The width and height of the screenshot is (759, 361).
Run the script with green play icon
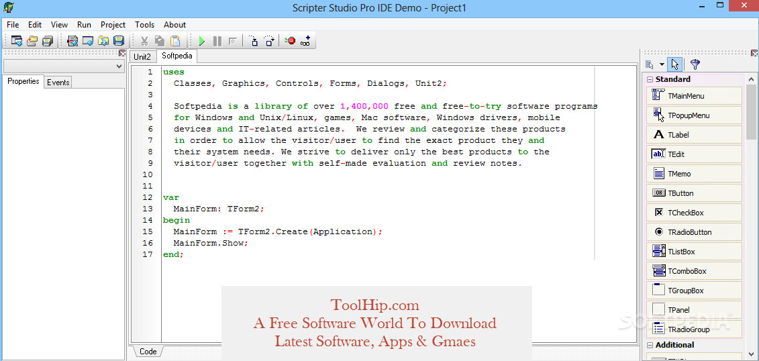201,41
